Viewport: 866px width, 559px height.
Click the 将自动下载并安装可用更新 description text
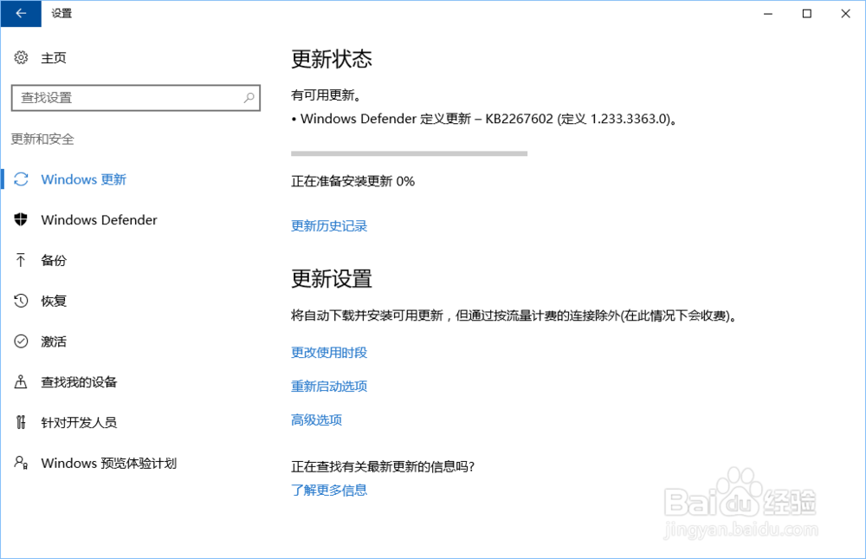point(514,315)
